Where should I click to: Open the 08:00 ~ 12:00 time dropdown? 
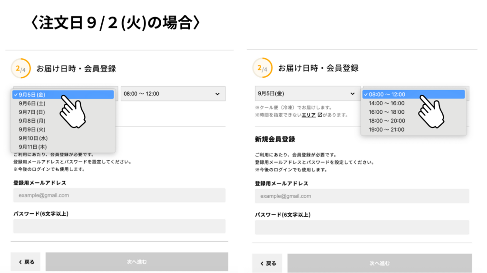tap(173, 93)
